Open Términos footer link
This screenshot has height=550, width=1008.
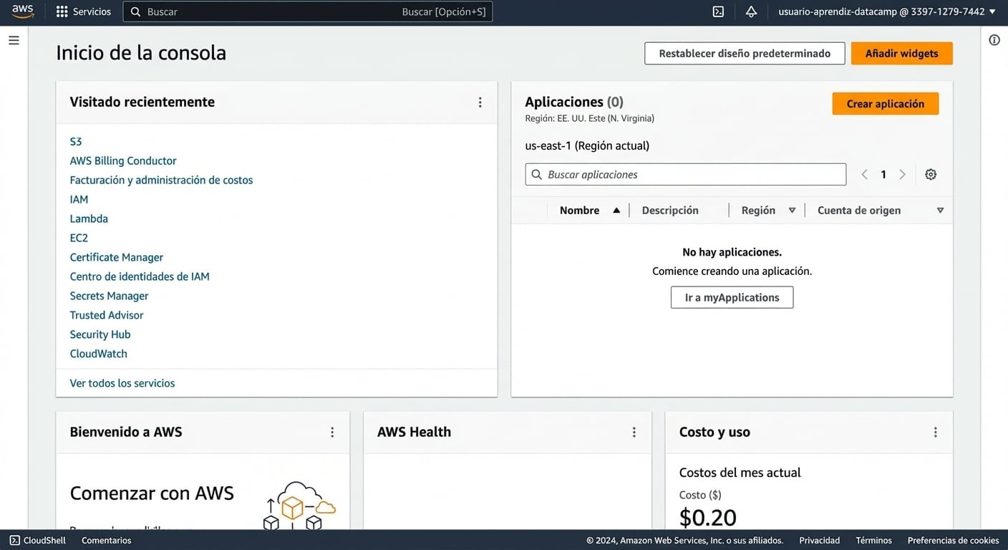coord(874,540)
